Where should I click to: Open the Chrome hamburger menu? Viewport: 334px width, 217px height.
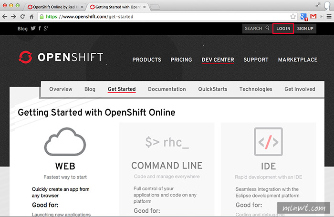pyautogui.click(x=329, y=16)
